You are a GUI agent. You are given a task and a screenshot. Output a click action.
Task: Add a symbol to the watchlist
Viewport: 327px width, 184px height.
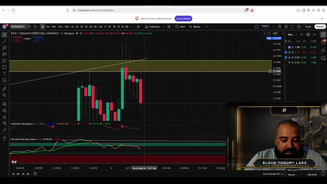pyautogui.click(x=302, y=34)
